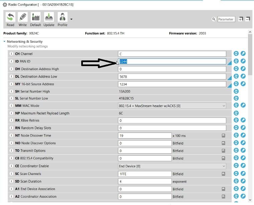Click the DL field containing 5678
This screenshot has height=205, width=254.
tap(172, 76)
